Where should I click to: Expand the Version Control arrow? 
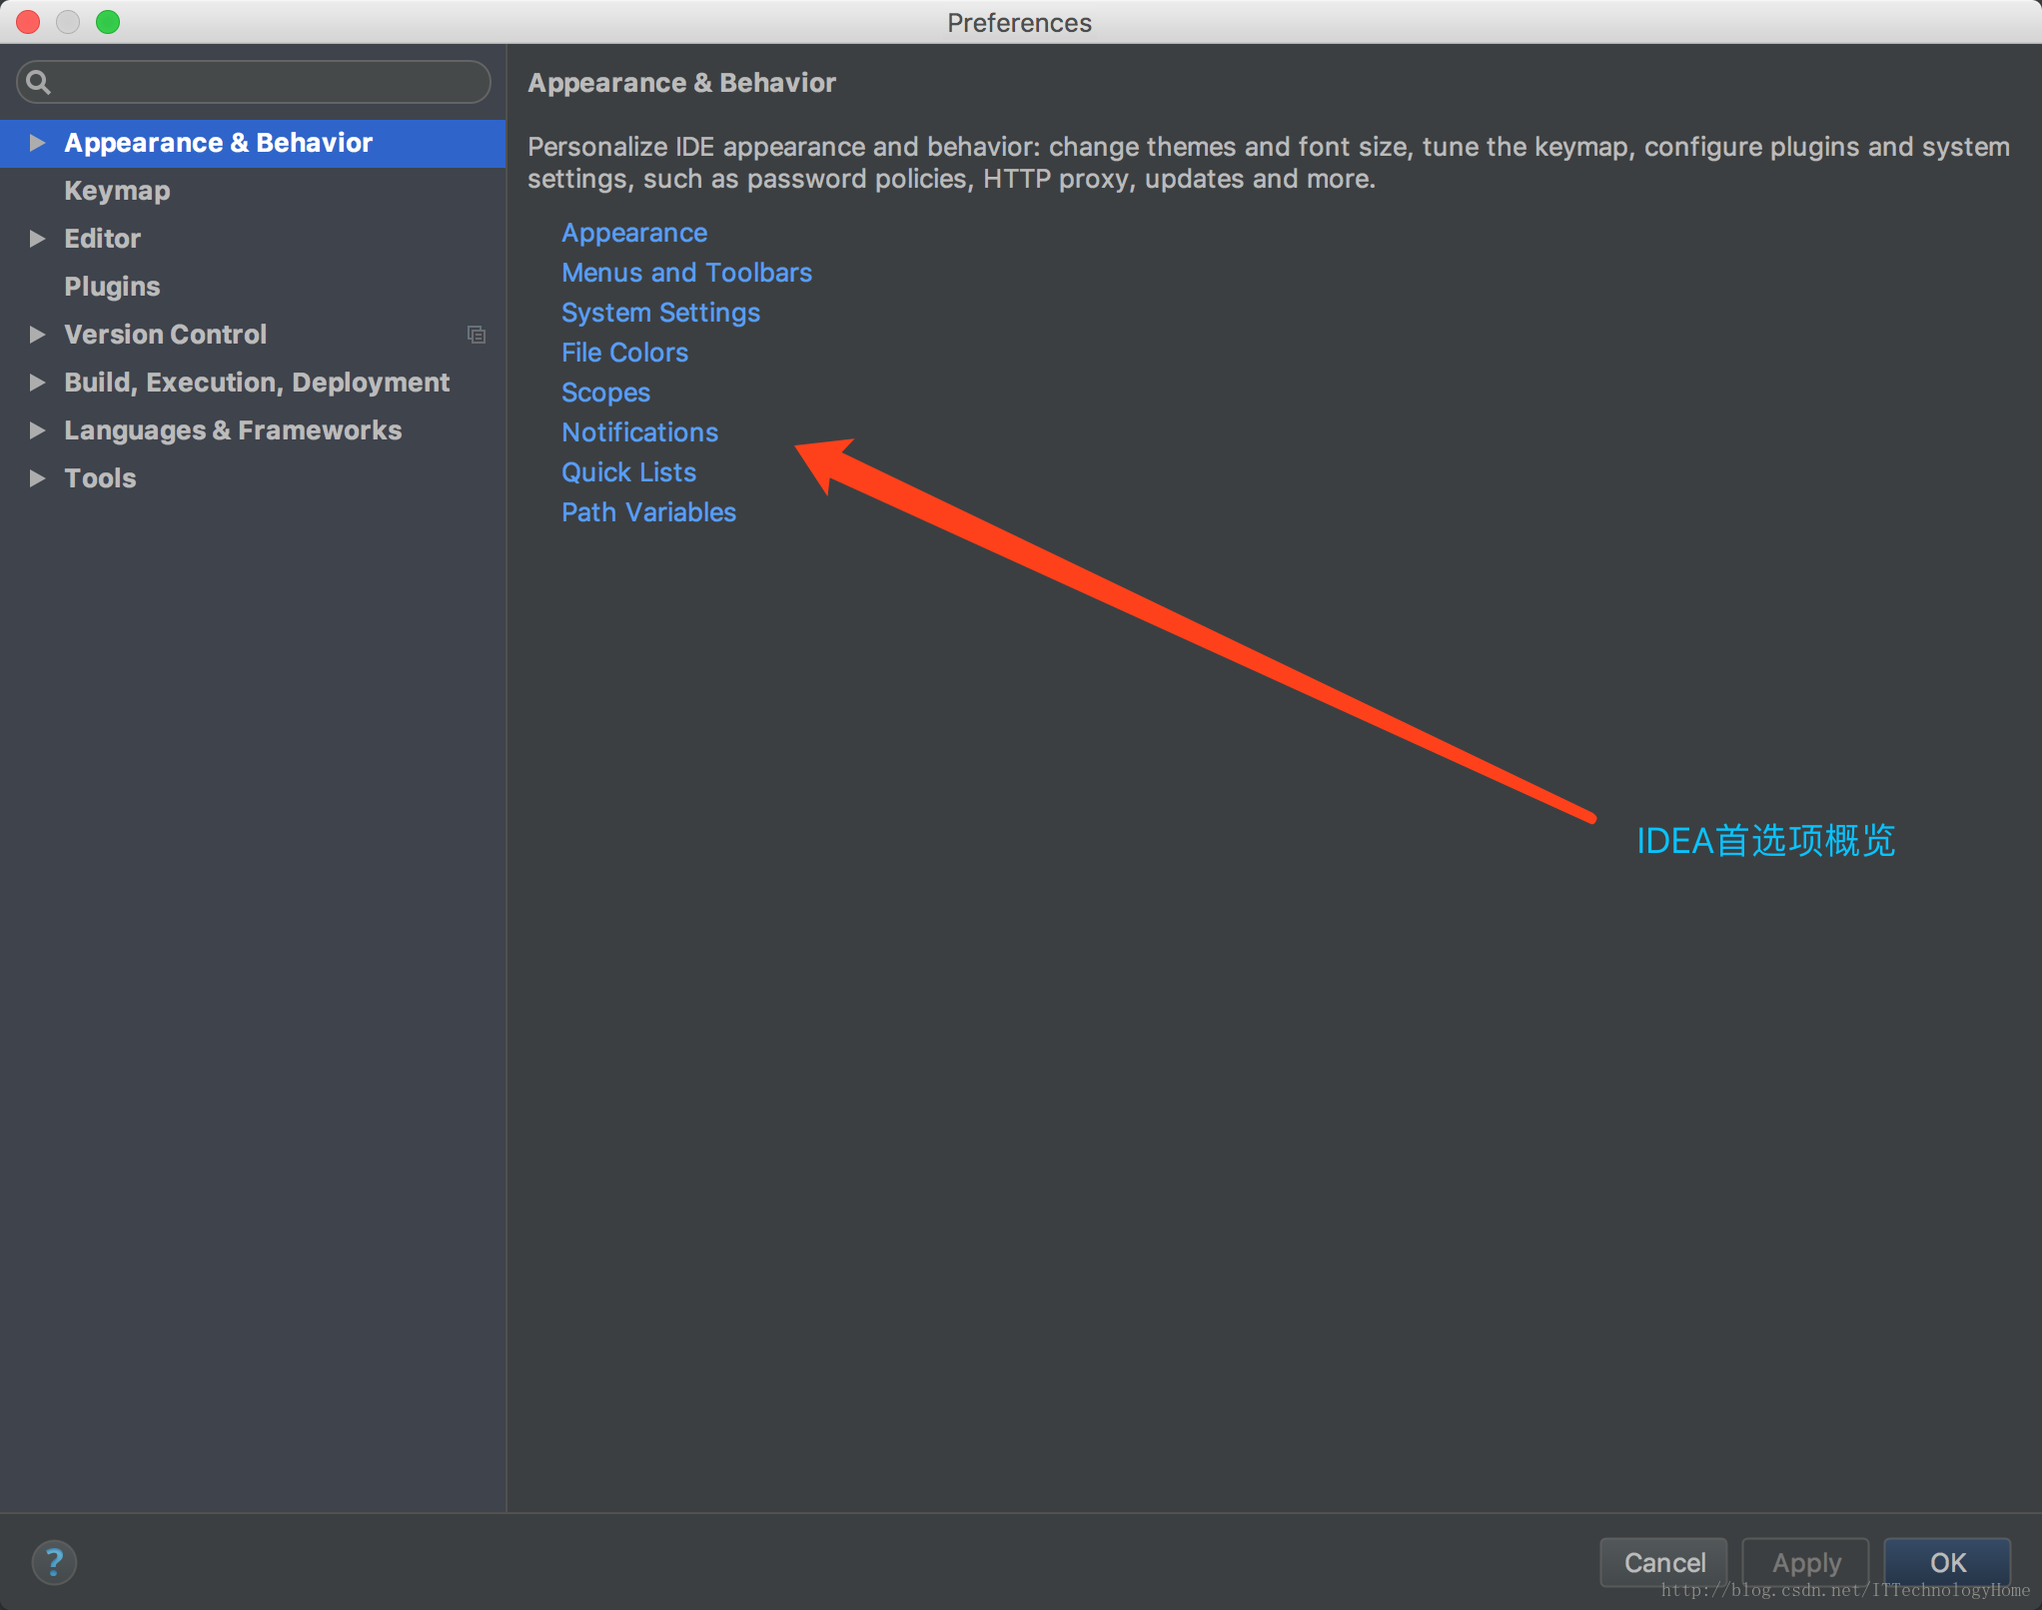[x=37, y=335]
